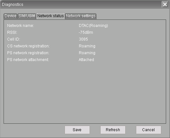Image resolution: width=170 pixels, height=138 pixels.
Task: Cancel the Diagnostics dialog
Action: 149,130
